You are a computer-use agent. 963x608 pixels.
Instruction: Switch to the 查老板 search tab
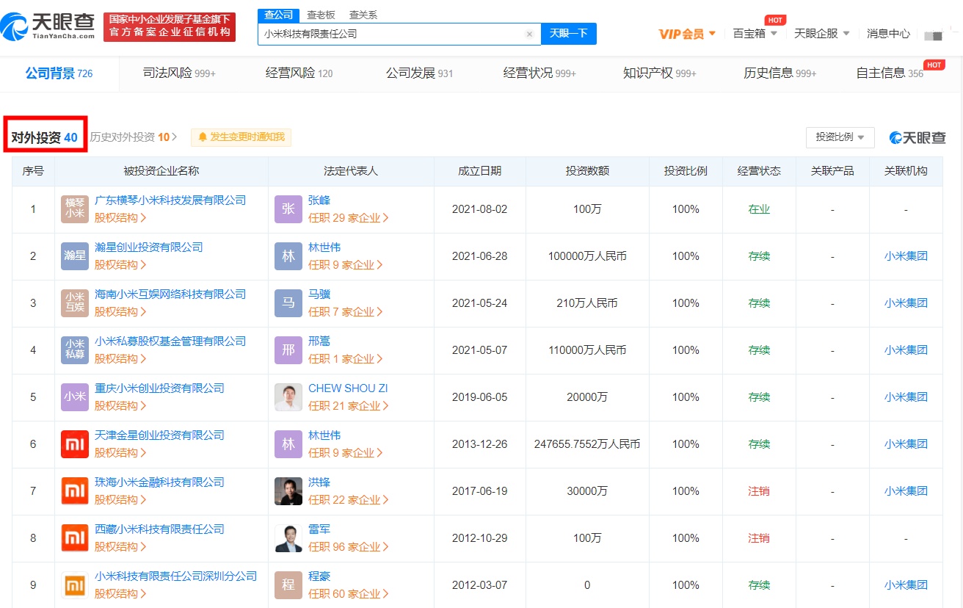point(321,15)
